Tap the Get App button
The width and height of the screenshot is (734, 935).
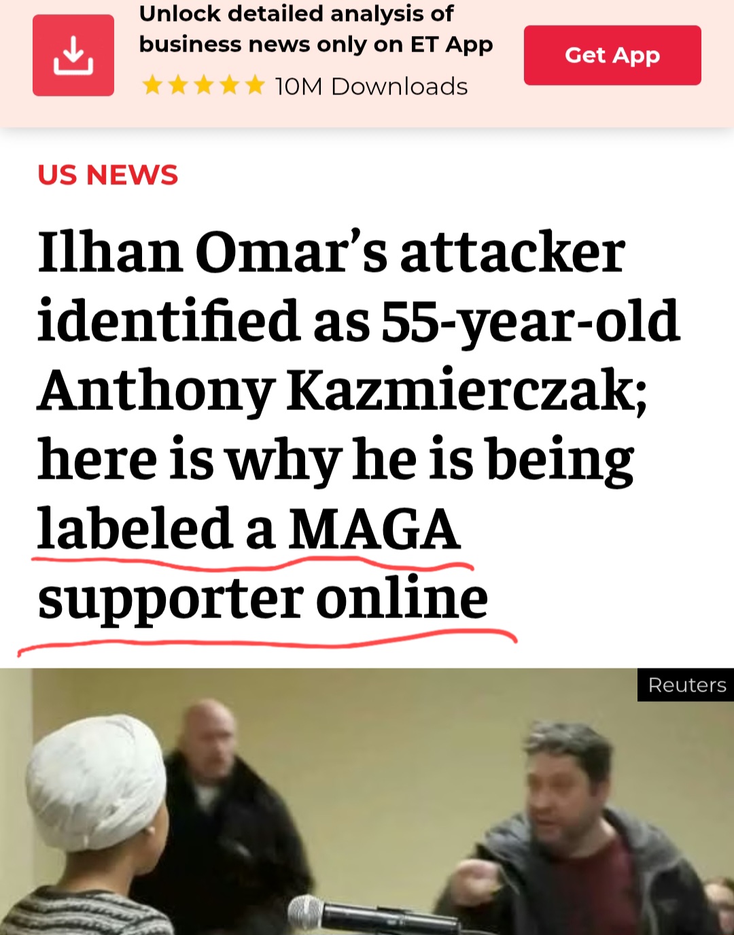pyautogui.click(x=612, y=55)
